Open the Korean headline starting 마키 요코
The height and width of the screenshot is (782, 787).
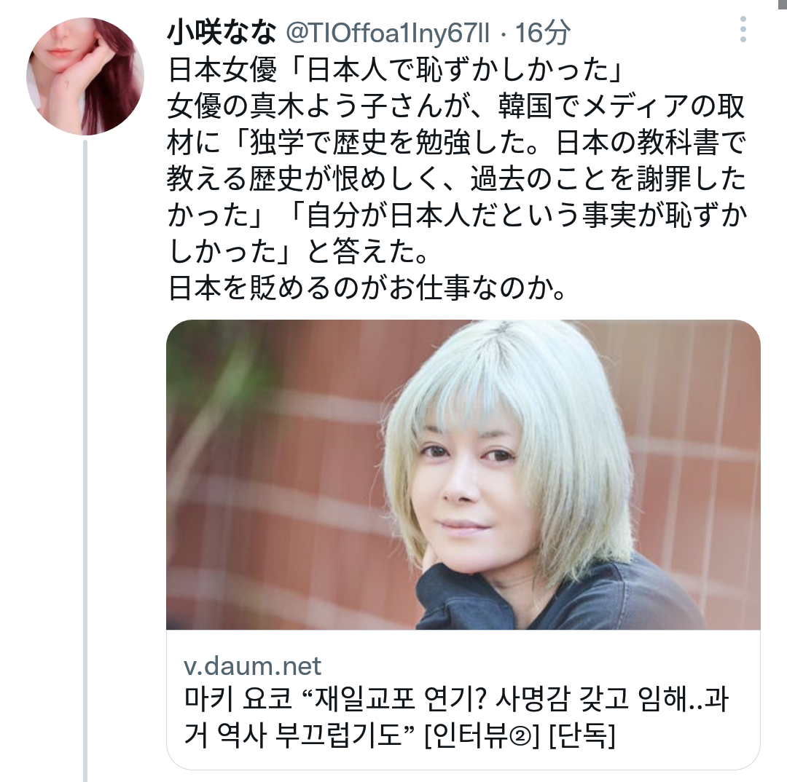coord(456,717)
